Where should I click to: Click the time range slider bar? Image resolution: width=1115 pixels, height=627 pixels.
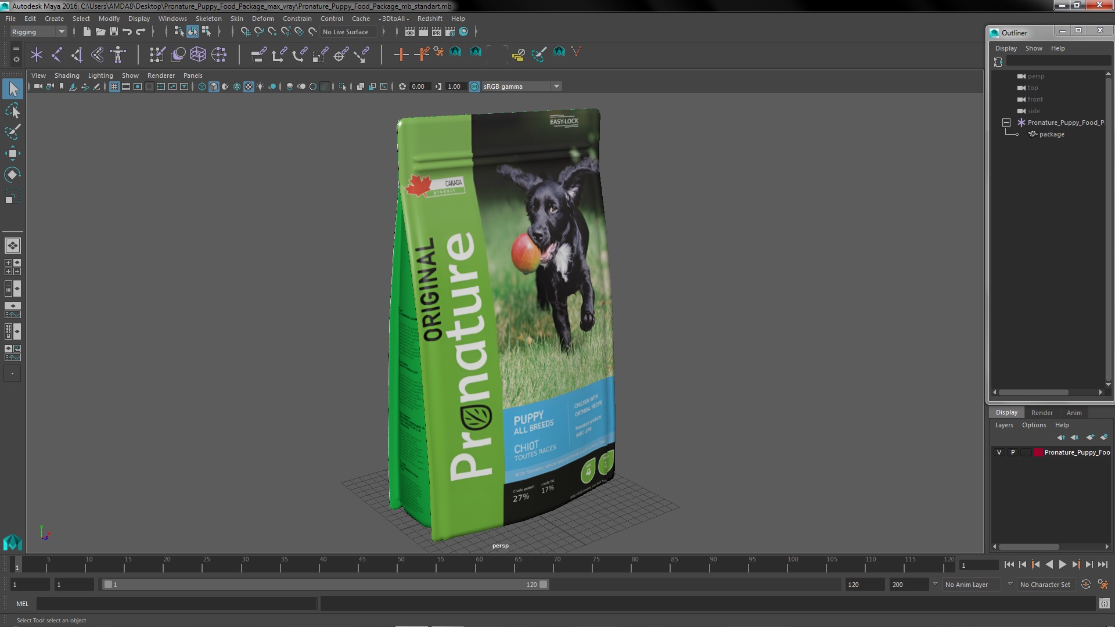point(325,585)
